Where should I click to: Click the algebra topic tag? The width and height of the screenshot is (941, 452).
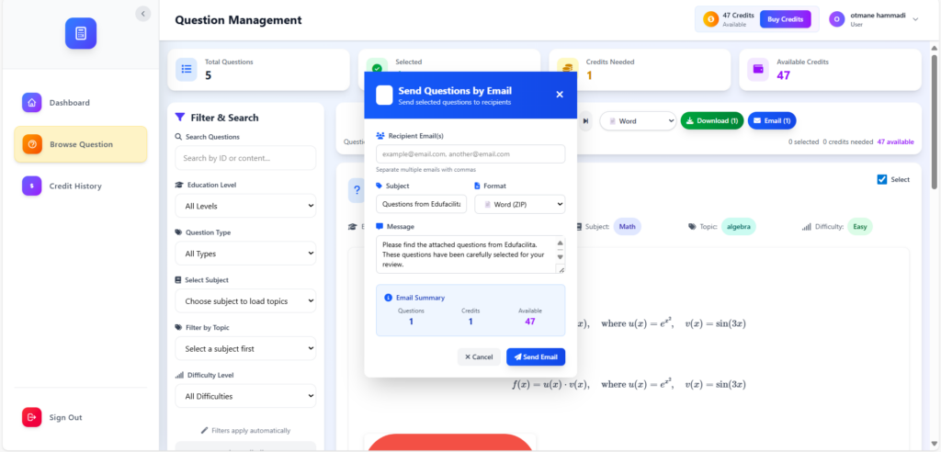(738, 227)
